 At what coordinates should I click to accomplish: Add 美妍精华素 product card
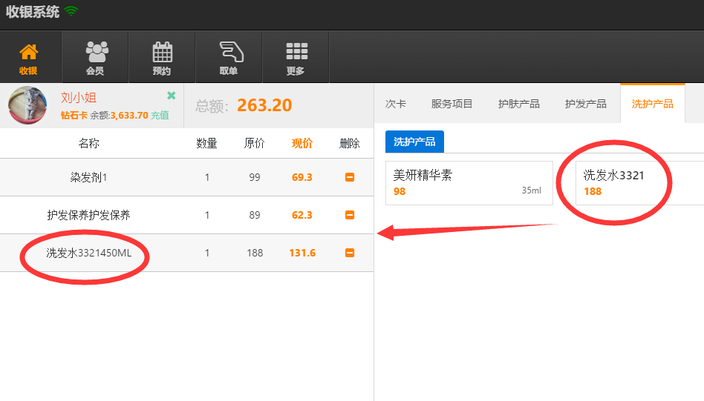(469, 183)
